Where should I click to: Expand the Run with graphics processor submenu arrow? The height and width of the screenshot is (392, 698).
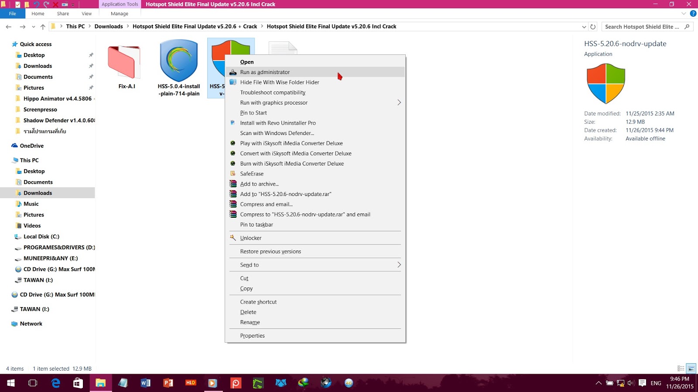pyautogui.click(x=399, y=102)
